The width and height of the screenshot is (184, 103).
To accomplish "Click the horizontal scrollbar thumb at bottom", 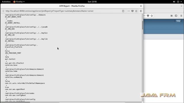I will point(15,102).
